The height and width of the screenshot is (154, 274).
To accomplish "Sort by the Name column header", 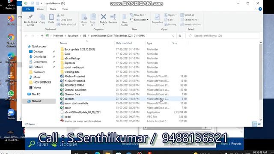I will tap(64, 43).
